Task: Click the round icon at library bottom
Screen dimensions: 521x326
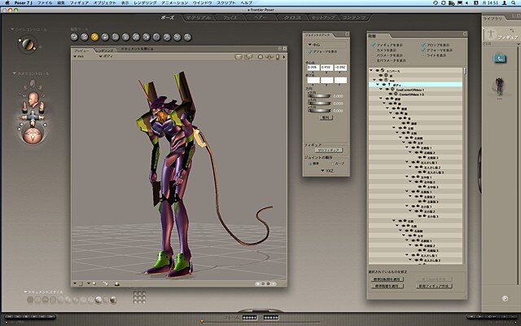Action: [x=505, y=298]
